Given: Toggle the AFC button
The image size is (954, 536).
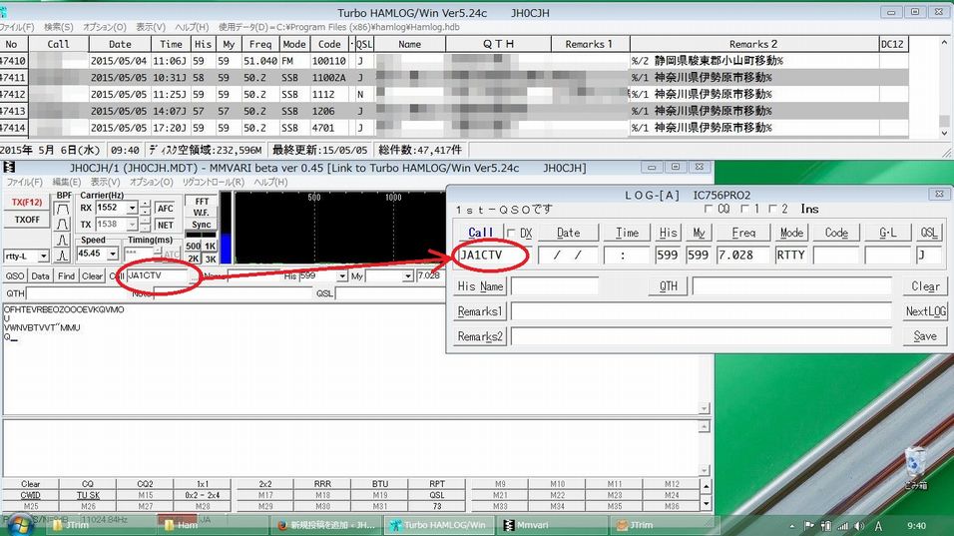Looking at the screenshot, I should coord(166,208).
